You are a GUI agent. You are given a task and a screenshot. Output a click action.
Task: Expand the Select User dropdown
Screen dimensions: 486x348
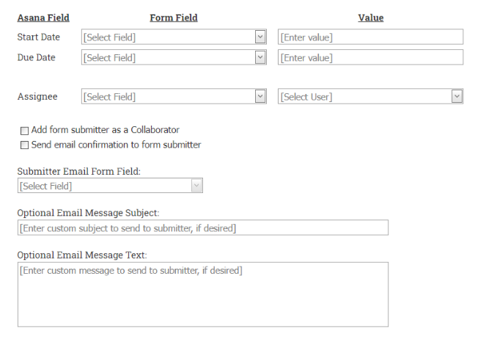coord(370,96)
